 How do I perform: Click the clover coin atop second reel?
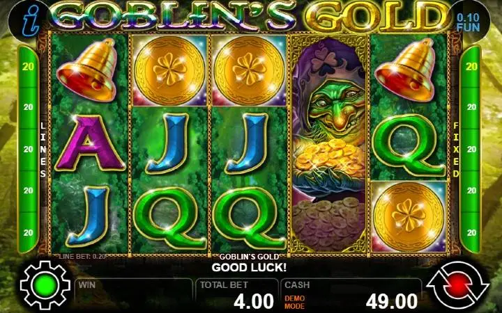[169, 70]
